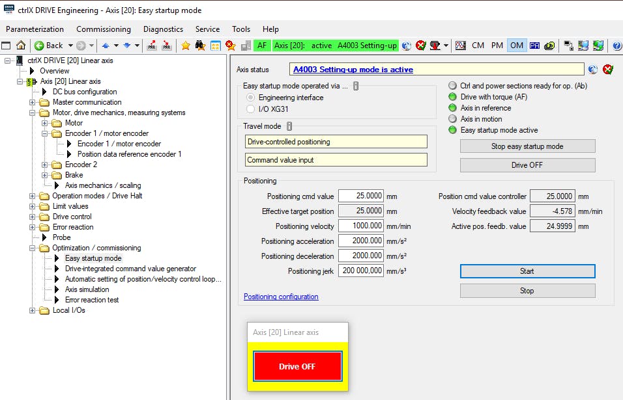Open the oscilloscope graph icon

point(461,46)
